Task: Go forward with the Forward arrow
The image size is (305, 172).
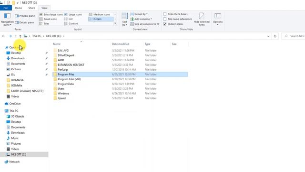Action: tap(10, 36)
